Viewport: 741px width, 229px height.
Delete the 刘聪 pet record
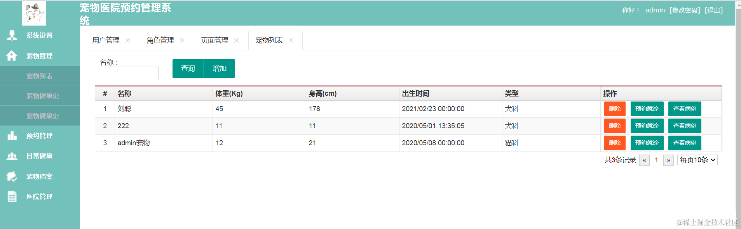[615, 109]
